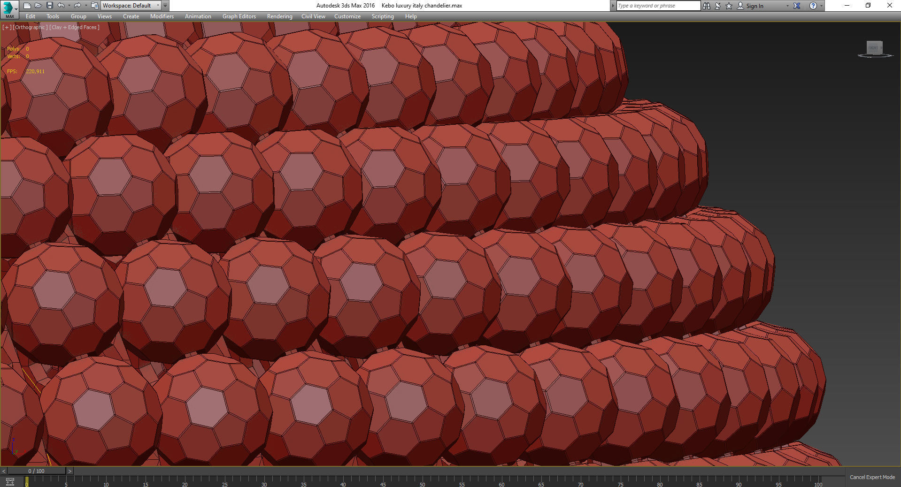Open the Create menu
This screenshot has height=487, width=901.
pos(131,16)
